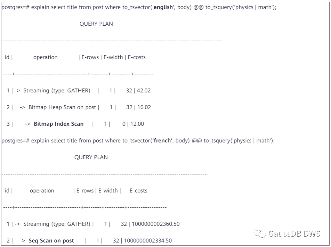The width and height of the screenshot is (331, 247).
Task: Click the 'operation' header in the first table
Action: pyautogui.click(x=46, y=57)
